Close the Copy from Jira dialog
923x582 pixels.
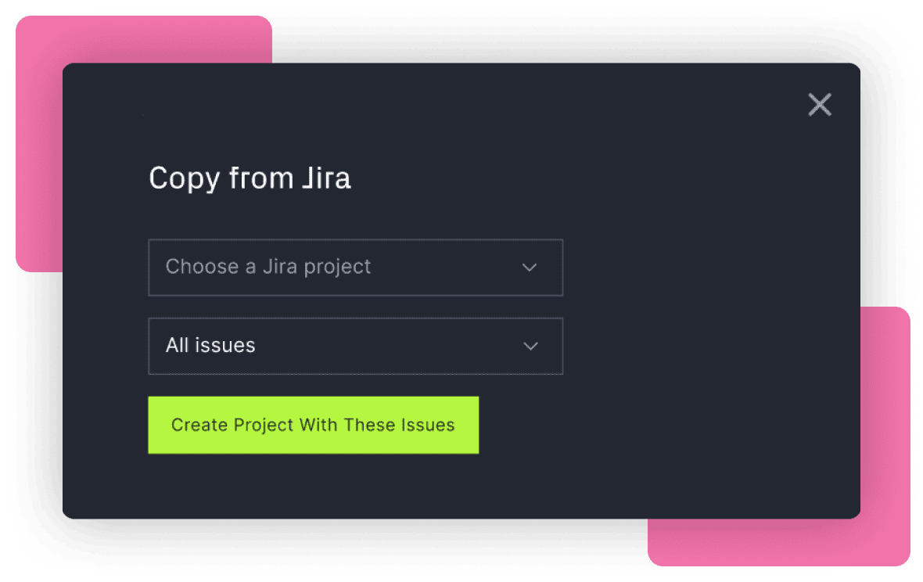tap(820, 105)
